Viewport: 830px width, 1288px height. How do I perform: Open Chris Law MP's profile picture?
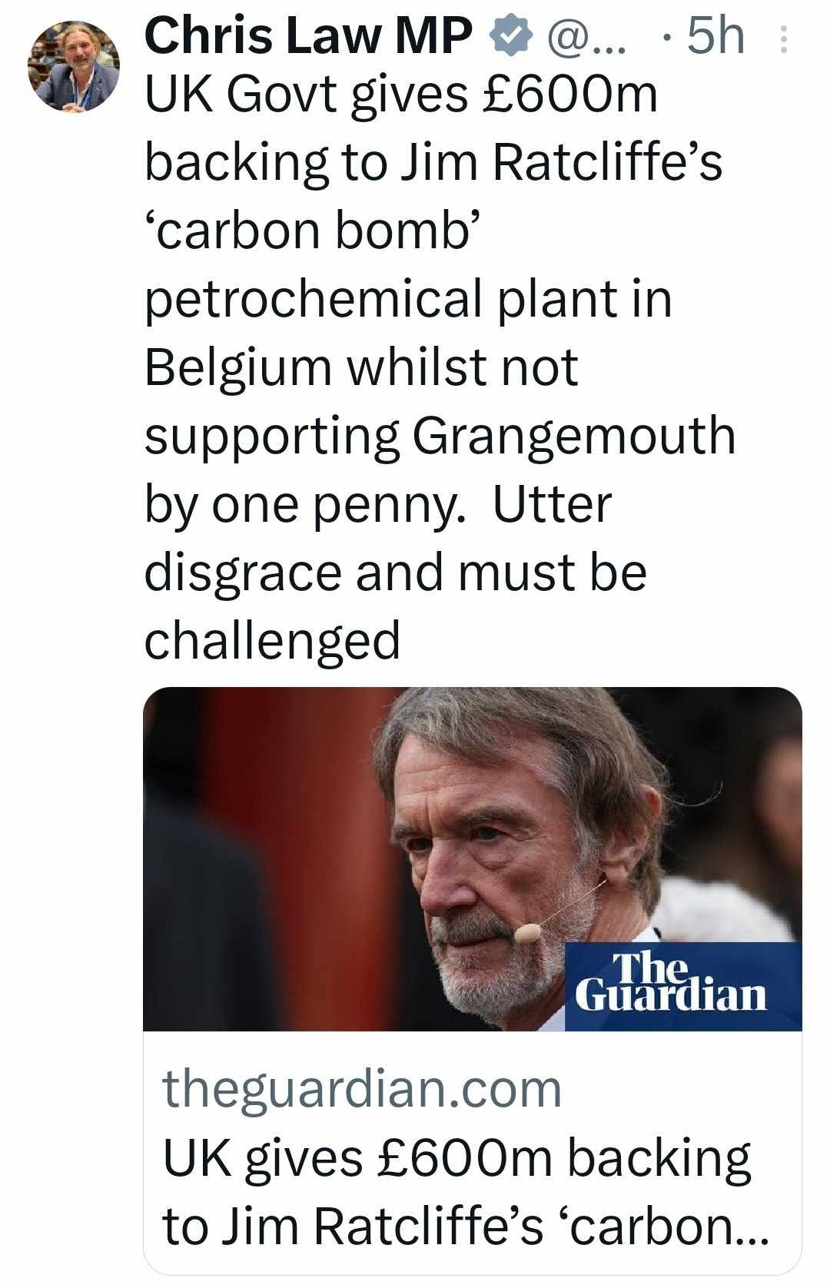click(75, 67)
